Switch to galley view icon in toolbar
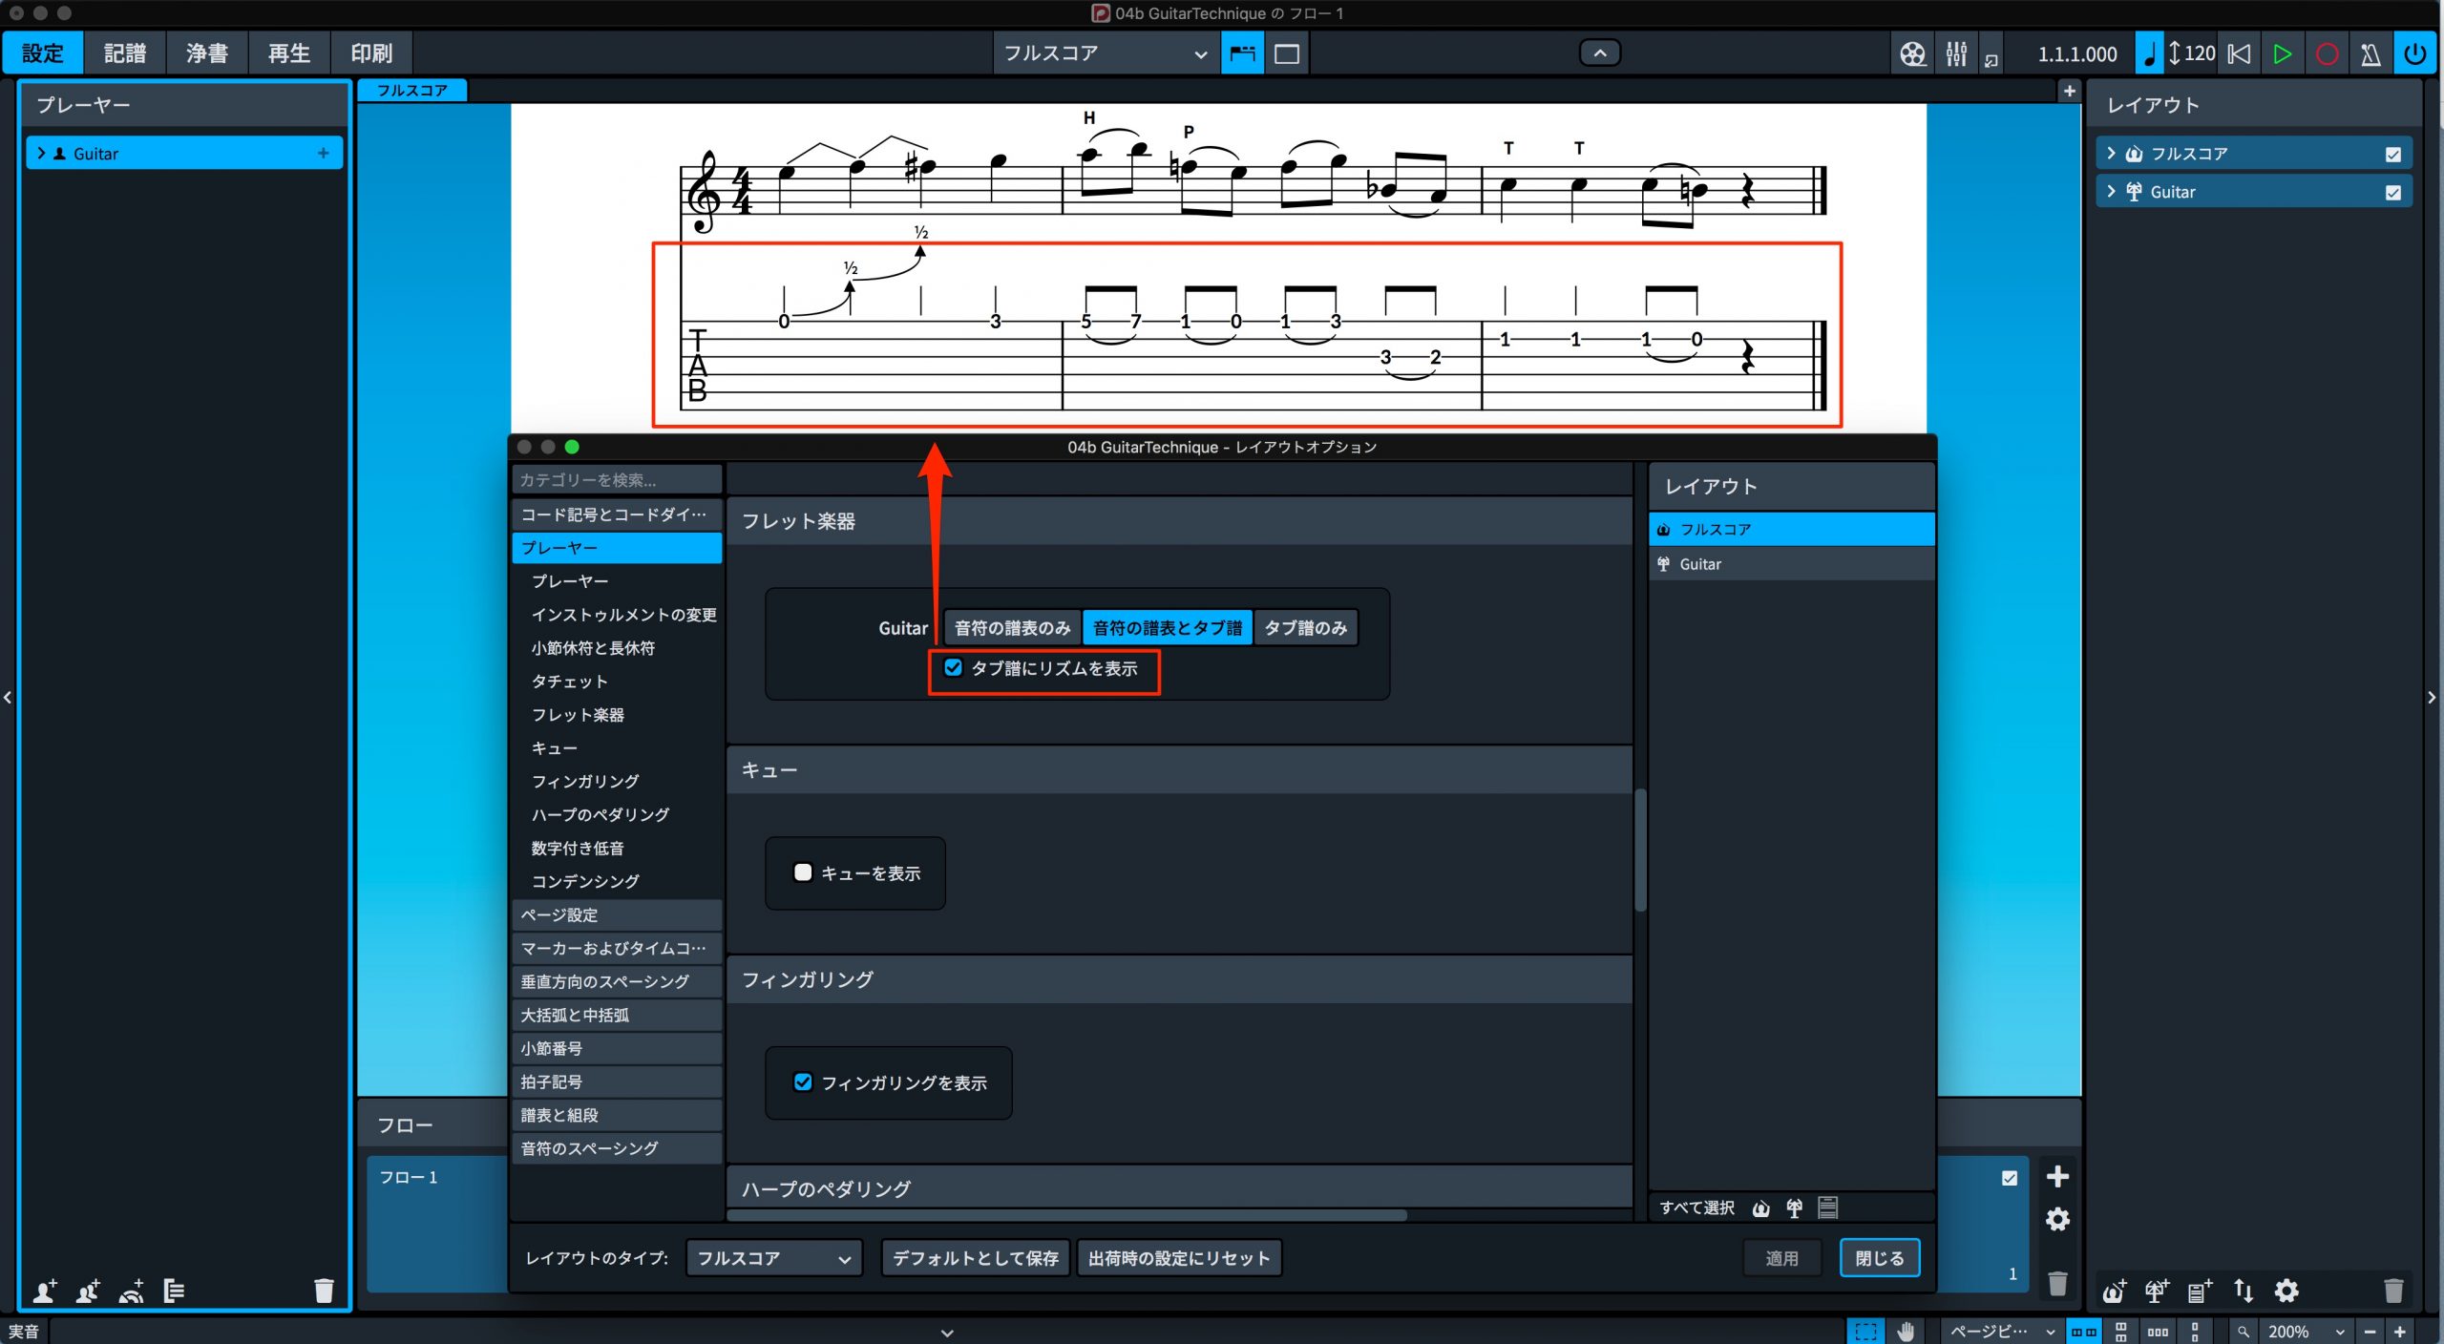This screenshot has width=2444, height=1344. 1242,53
